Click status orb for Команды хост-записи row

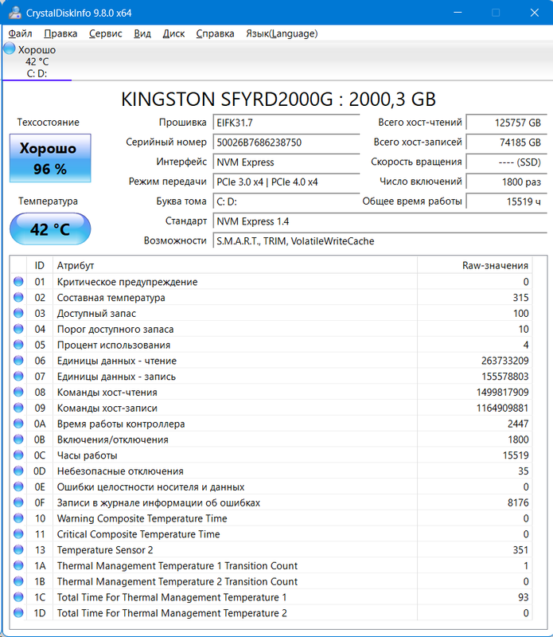(18, 408)
